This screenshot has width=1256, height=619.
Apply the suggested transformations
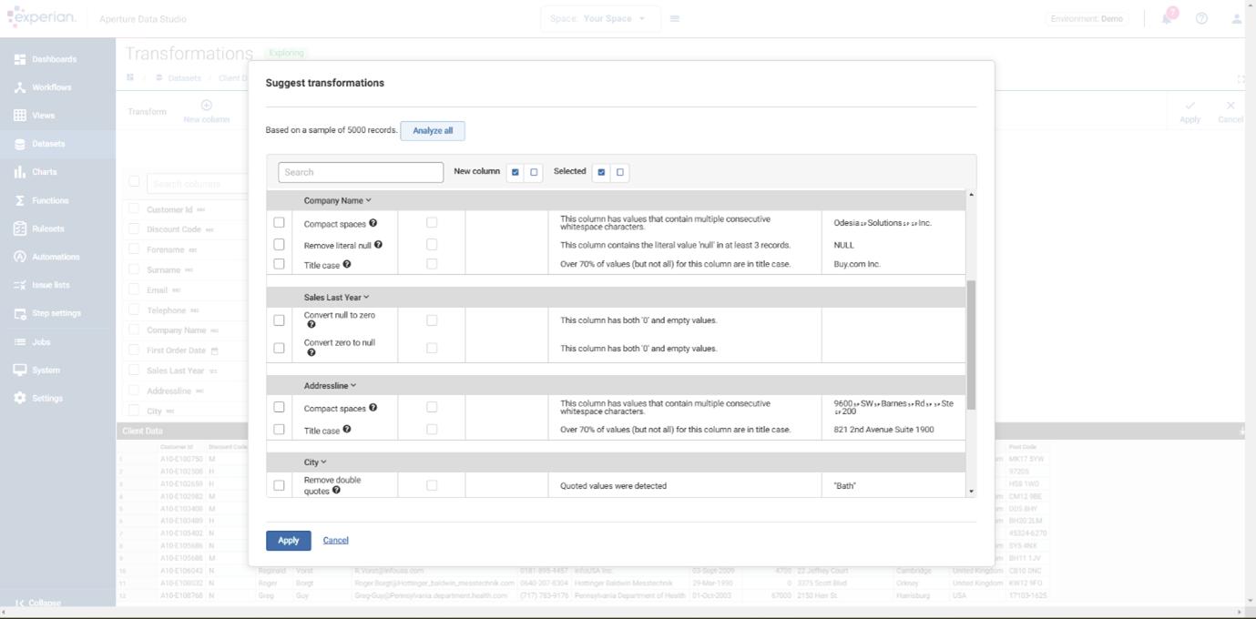click(x=288, y=541)
